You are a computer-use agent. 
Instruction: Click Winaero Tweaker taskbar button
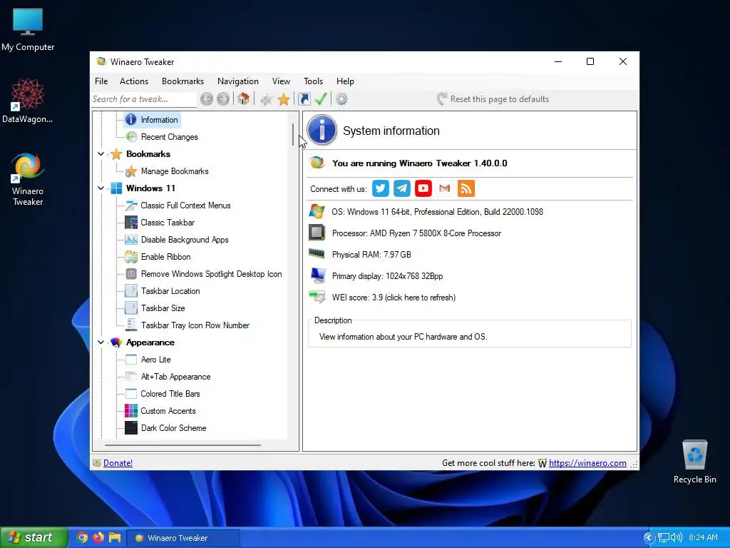(x=183, y=538)
